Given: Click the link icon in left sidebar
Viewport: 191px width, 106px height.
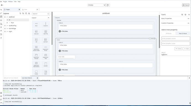Looking at the screenshot, I should click(x=1, y=13).
